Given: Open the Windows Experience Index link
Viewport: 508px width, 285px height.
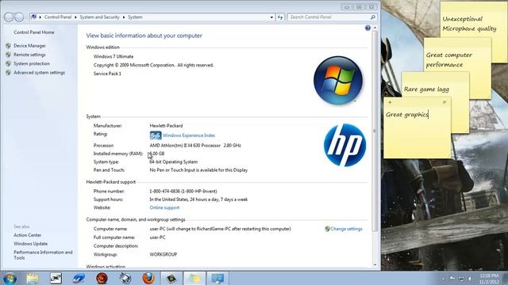Looking at the screenshot, I should tap(189, 135).
